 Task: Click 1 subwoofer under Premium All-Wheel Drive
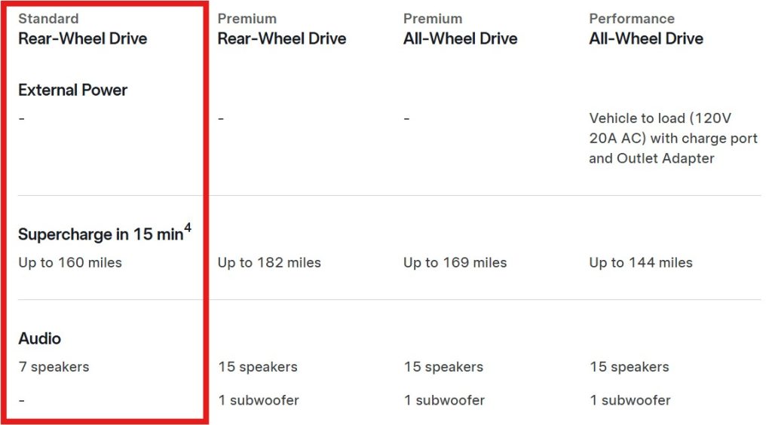(x=444, y=400)
